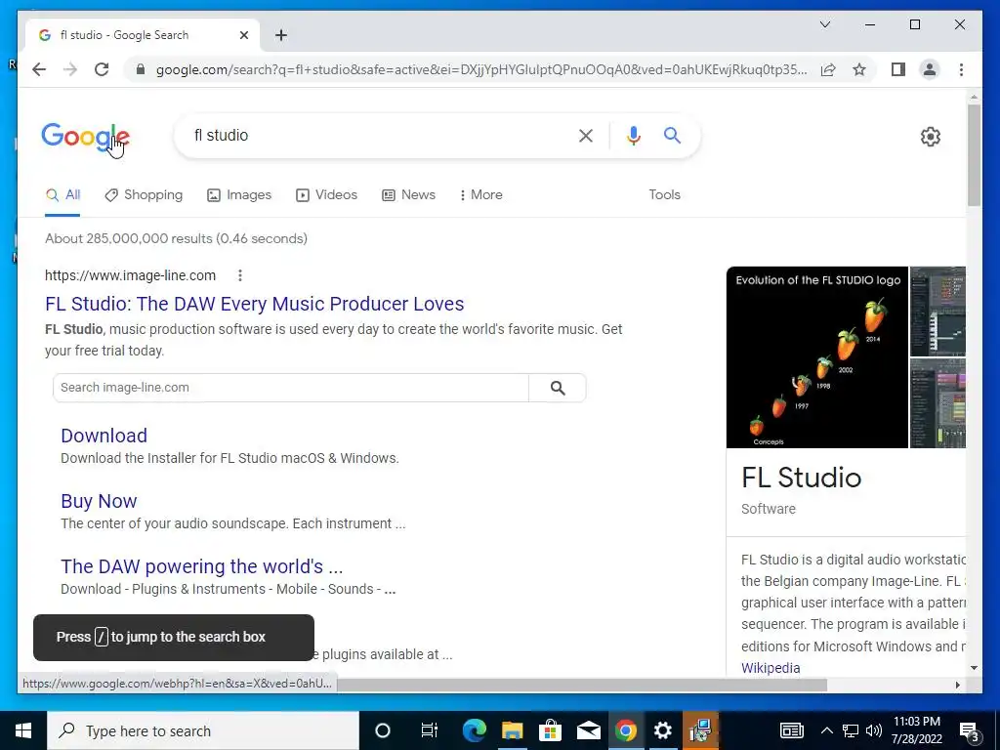Submit the image-line.com site search
The height and width of the screenshot is (750, 1000).
click(558, 388)
